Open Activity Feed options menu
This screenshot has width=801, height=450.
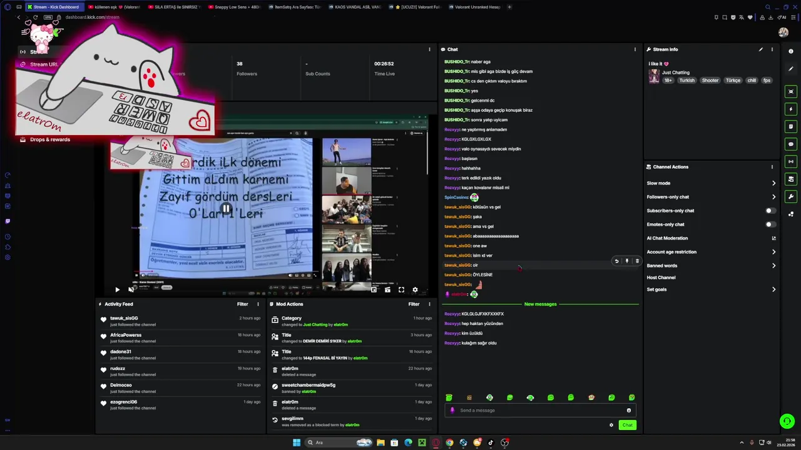[258, 304]
